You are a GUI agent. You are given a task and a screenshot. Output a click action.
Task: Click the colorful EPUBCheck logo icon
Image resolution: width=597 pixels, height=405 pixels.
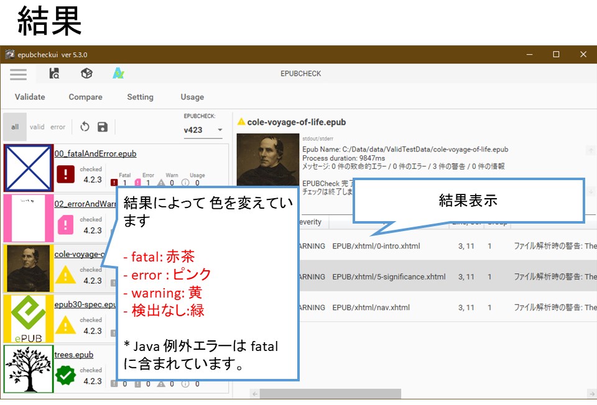[118, 73]
